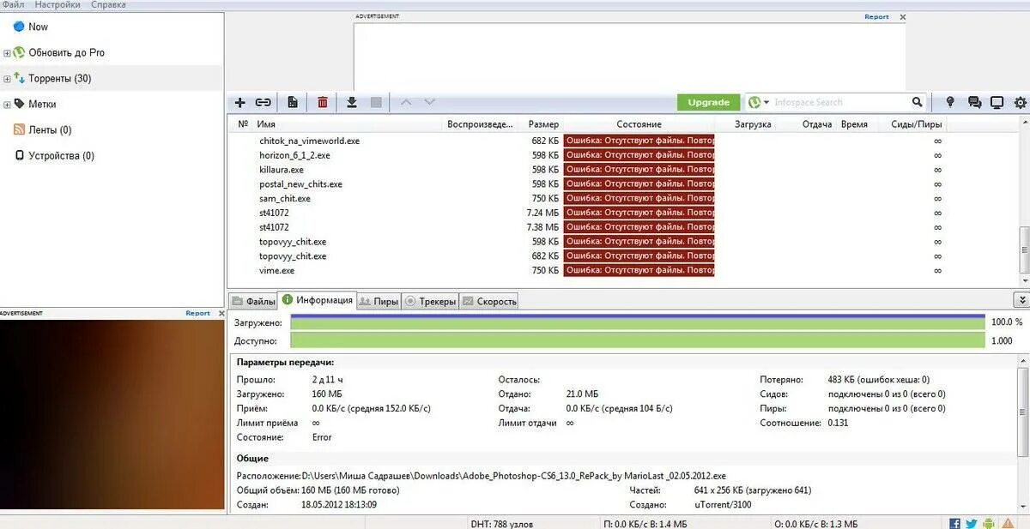
Task: Expand the Обновить до Pro tree node
Action: 7,53
